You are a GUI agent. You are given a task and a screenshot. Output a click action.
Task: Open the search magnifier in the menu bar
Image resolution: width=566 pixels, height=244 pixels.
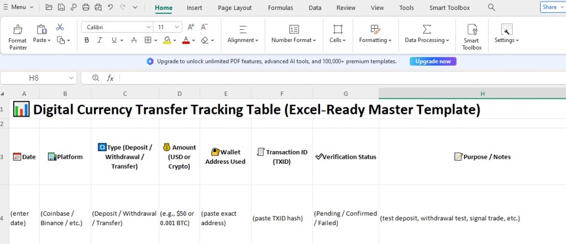coord(491,7)
